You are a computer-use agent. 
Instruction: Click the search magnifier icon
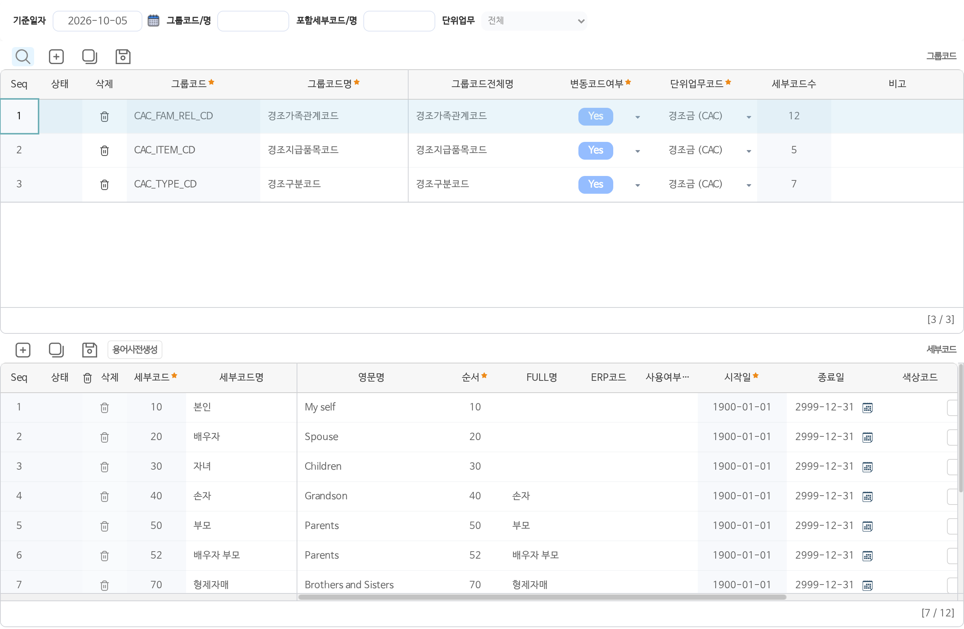(23, 57)
